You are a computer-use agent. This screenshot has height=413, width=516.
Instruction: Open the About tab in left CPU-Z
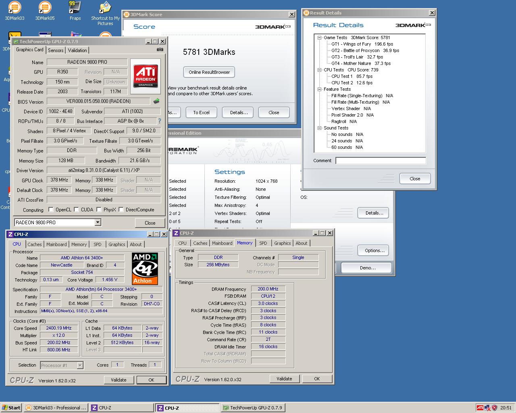(136, 244)
